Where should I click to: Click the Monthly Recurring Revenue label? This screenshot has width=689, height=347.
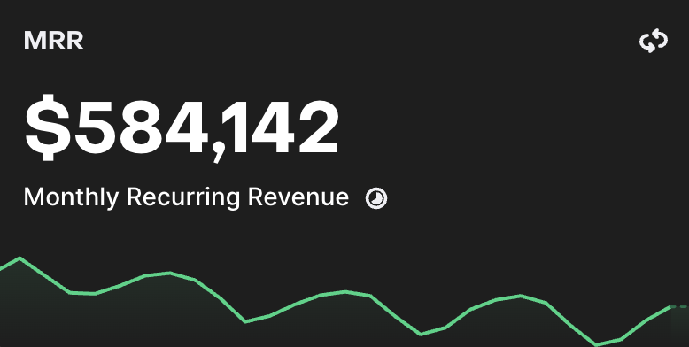point(186,197)
